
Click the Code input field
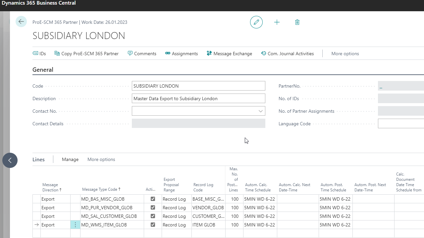coord(198,86)
